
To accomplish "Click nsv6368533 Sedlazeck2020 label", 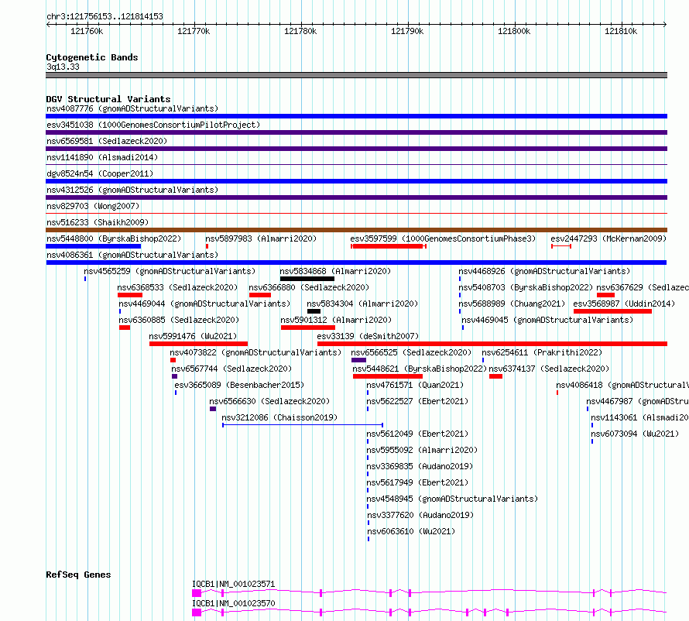I will 177,287.
